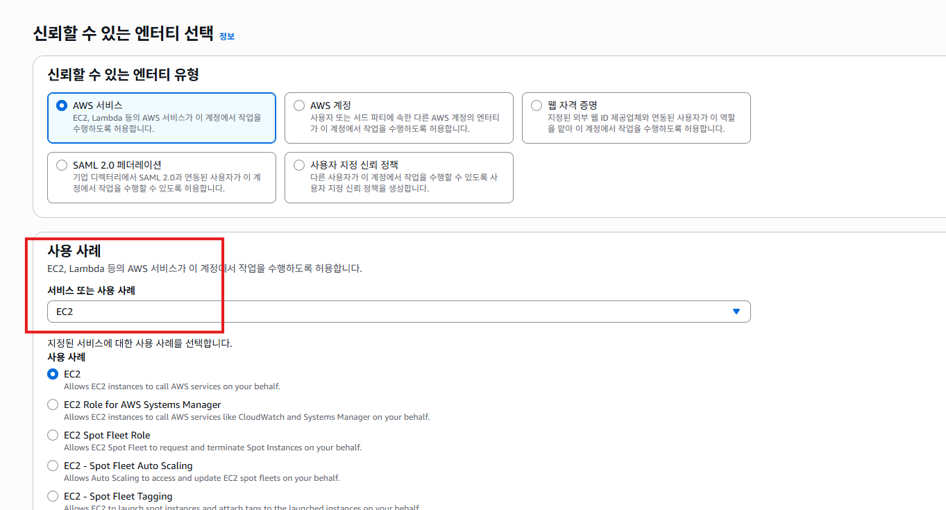Select 사용자 지정 신뢰 정책 radio option

point(299,165)
